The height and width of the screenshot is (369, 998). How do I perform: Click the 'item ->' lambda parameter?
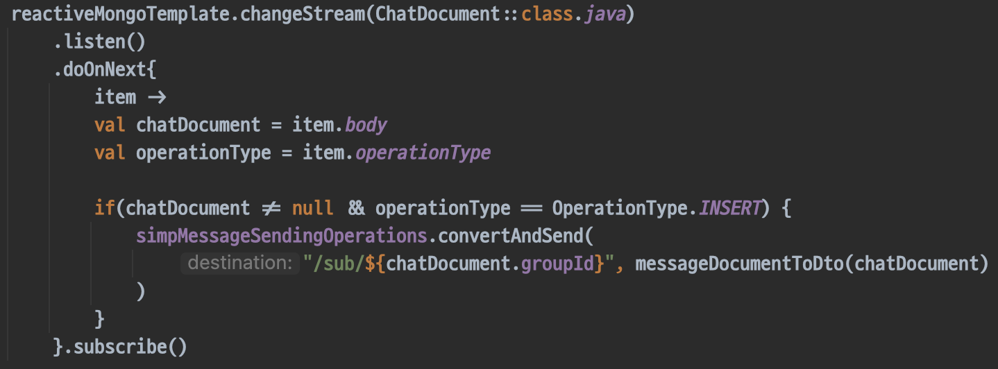pyautogui.click(x=130, y=97)
